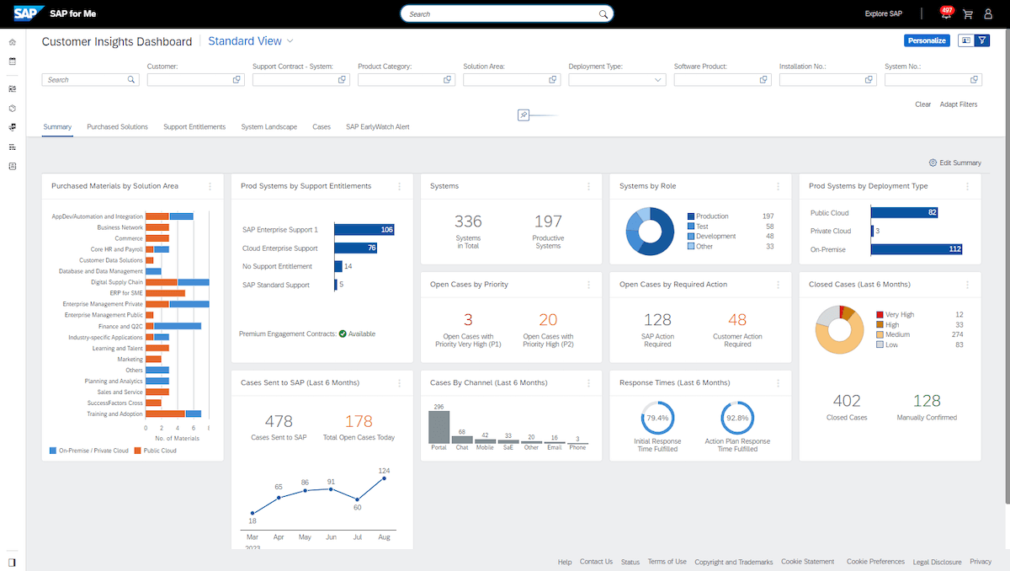Expand the Standard View variant dropdown

(x=290, y=40)
